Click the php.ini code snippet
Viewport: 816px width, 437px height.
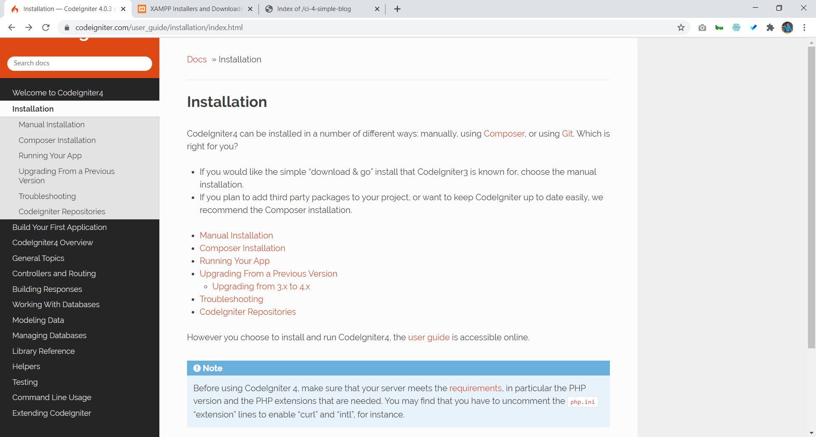tap(582, 402)
